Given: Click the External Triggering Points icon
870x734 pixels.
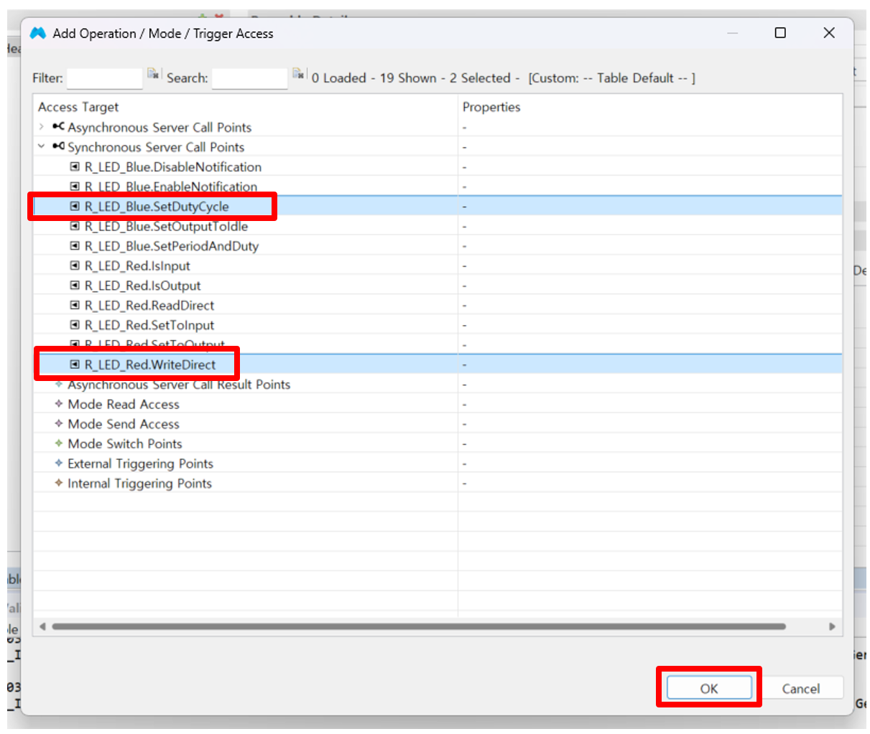Looking at the screenshot, I should (59, 464).
